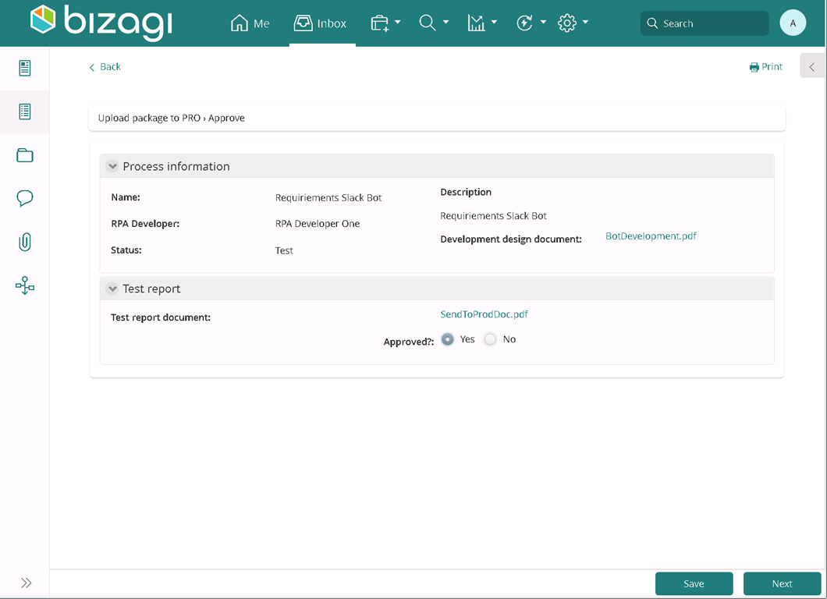The image size is (827, 599).
Task: Click the Test report document label
Action: click(x=161, y=317)
